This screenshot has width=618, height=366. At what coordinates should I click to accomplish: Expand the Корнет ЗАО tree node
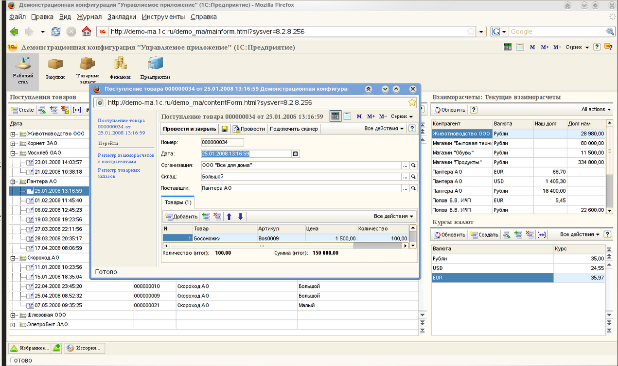click(x=13, y=143)
